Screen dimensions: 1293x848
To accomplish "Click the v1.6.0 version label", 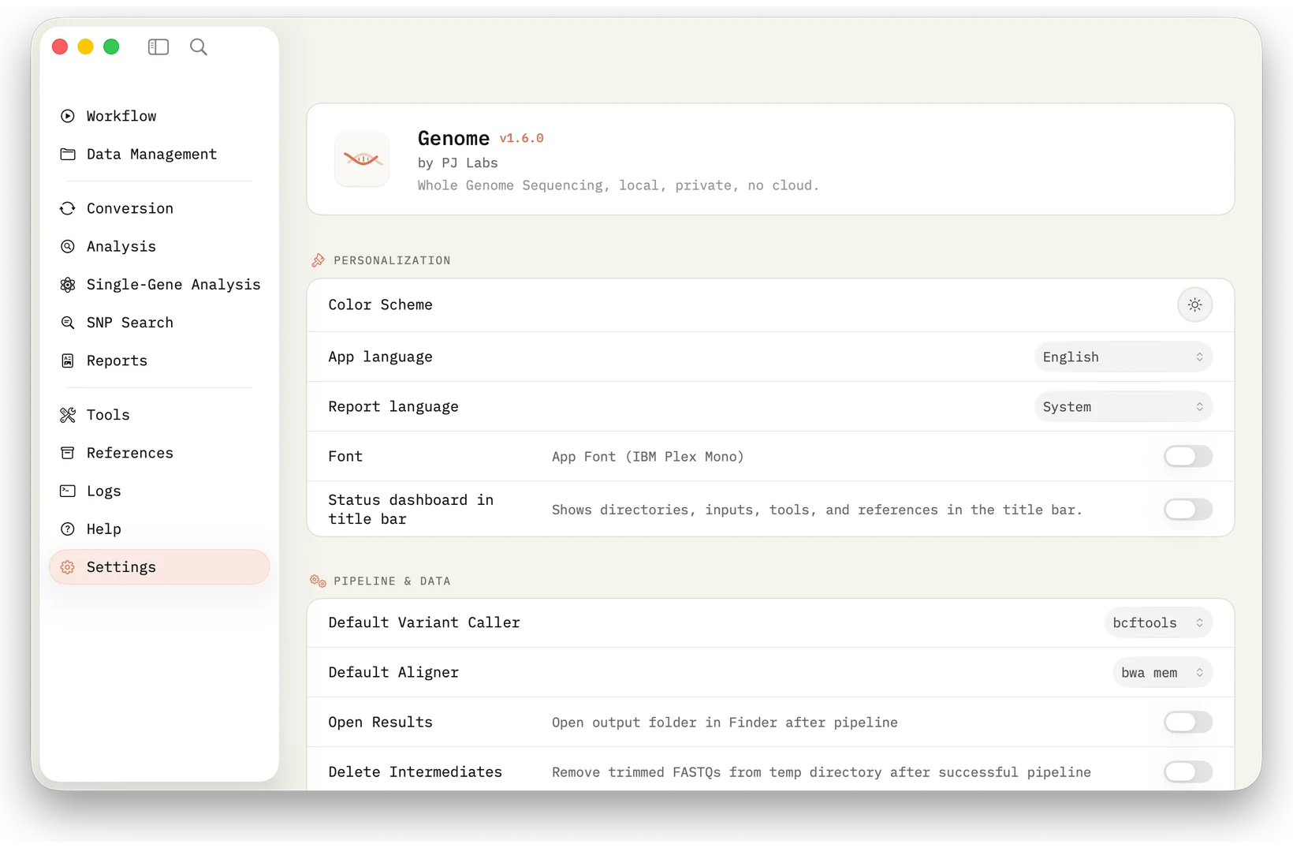I will [x=522, y=138].
